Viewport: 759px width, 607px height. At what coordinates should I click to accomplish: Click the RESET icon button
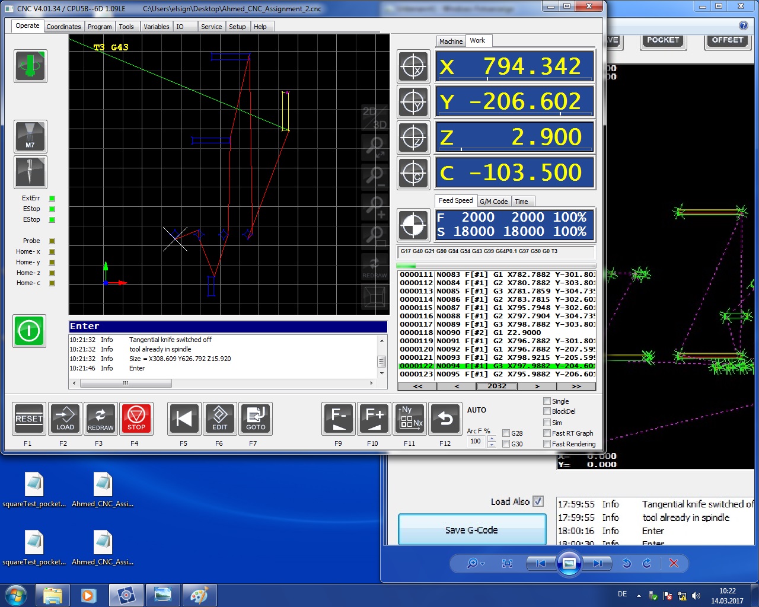tap(29, 418)
